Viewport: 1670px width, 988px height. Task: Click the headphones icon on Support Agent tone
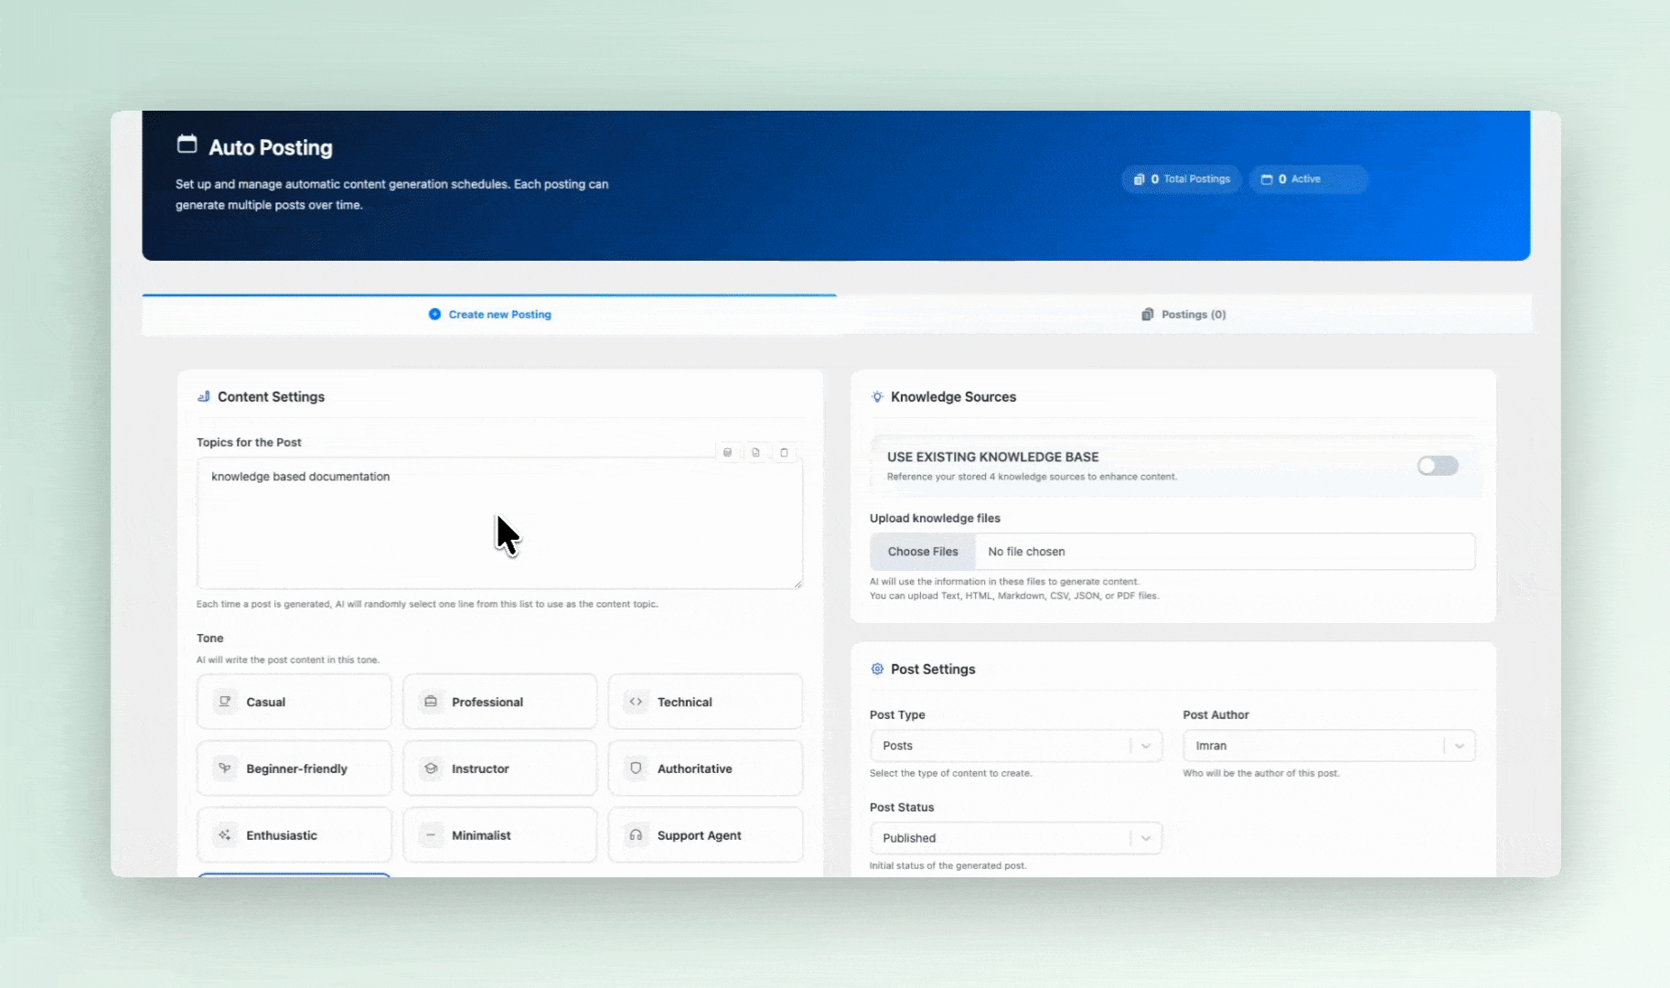pyautogui.click(x=637, y=834)
